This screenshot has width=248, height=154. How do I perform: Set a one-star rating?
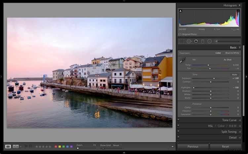[x=36, y=147]
